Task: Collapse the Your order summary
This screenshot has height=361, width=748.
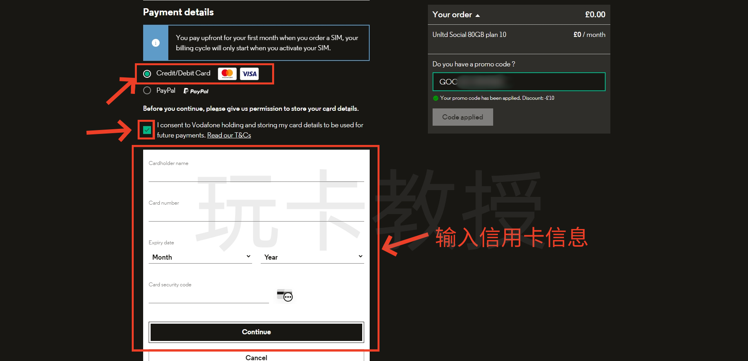Action: pos(456,15)
